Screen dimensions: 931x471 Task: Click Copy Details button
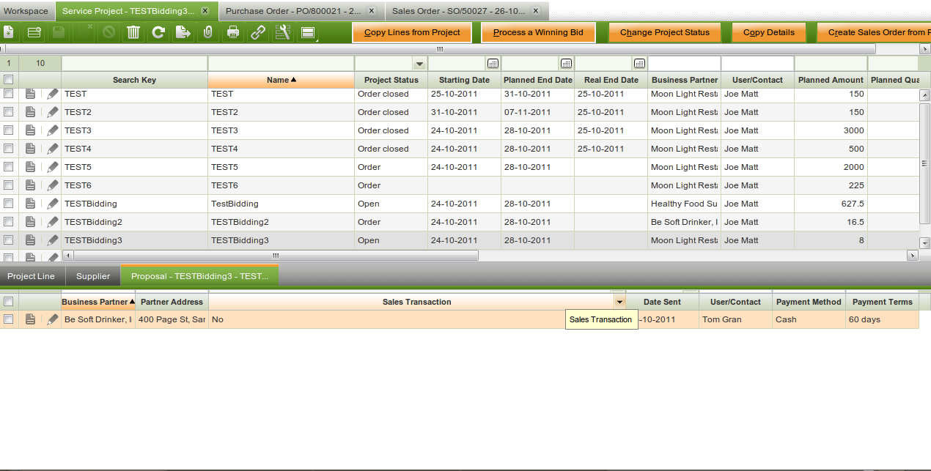coord(769,32)
